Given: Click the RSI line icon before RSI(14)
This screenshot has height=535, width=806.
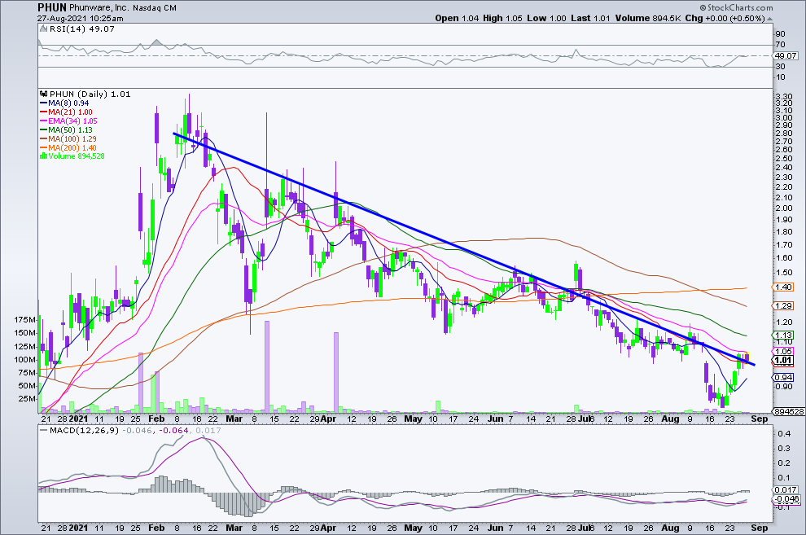Looking at the screenshot, I should click(x=44, y=29).
